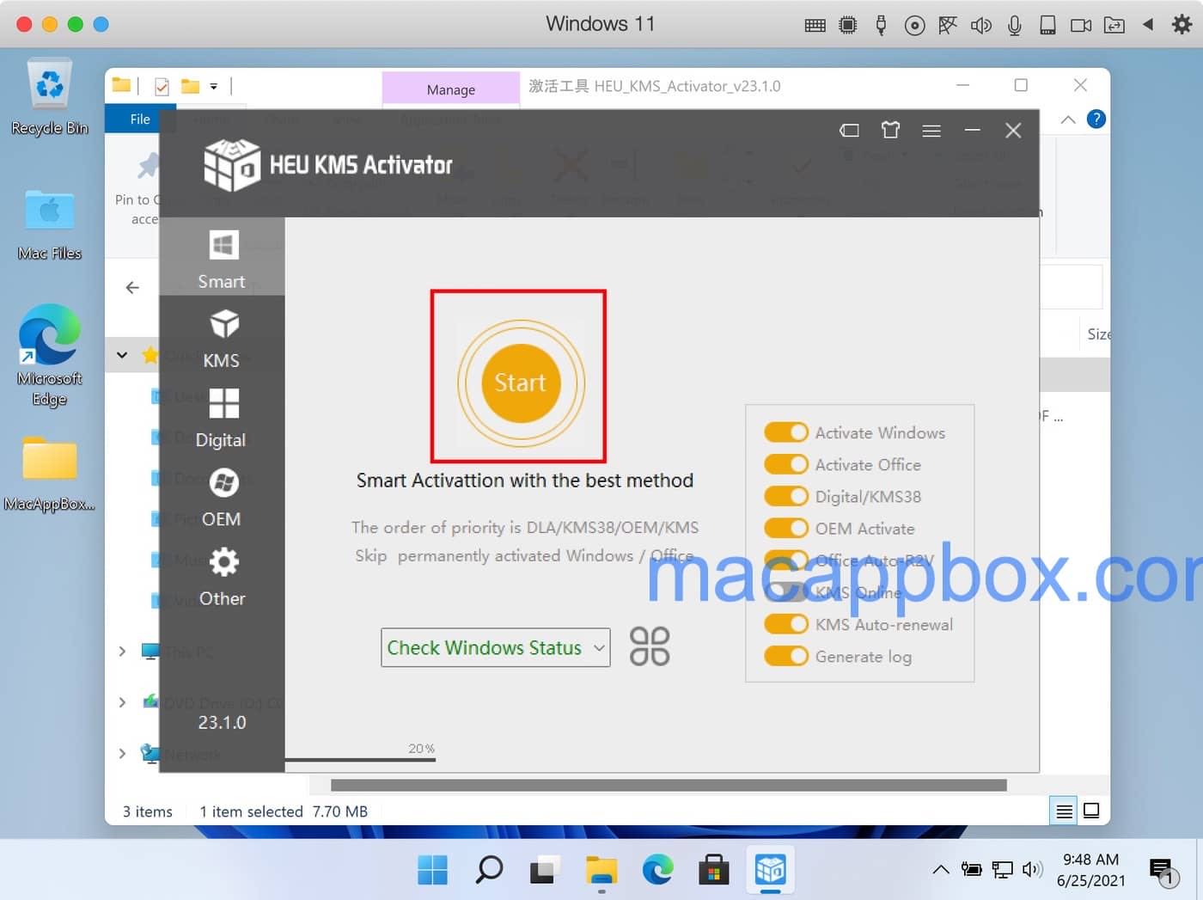
Task: Maximize the File Explorer window
Action: 1021,85
